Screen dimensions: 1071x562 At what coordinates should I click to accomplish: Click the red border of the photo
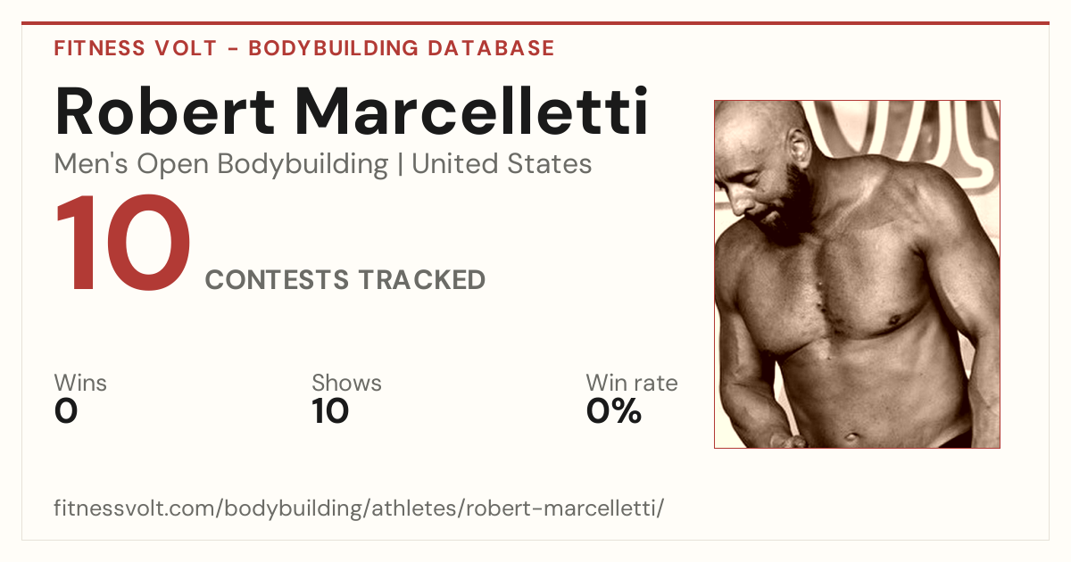tap(714, 274)
